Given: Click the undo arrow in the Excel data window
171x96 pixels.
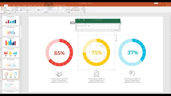Looking at the screenshot, I should coord(79,20).
